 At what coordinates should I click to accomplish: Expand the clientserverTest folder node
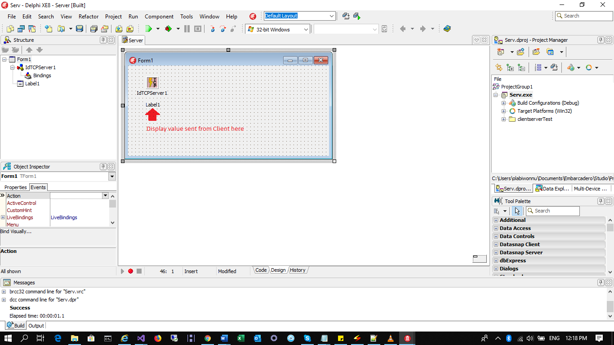(504, 119)
